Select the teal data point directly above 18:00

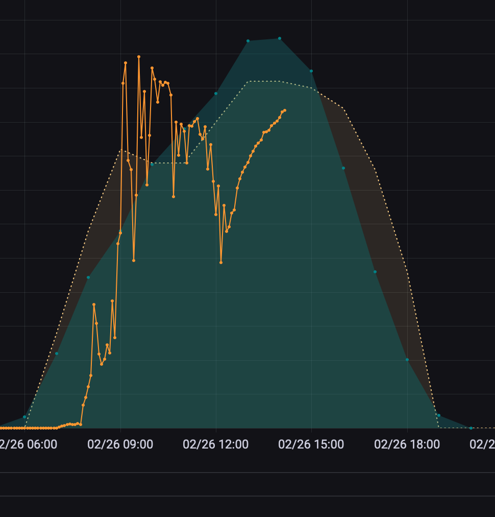(407, 360)
